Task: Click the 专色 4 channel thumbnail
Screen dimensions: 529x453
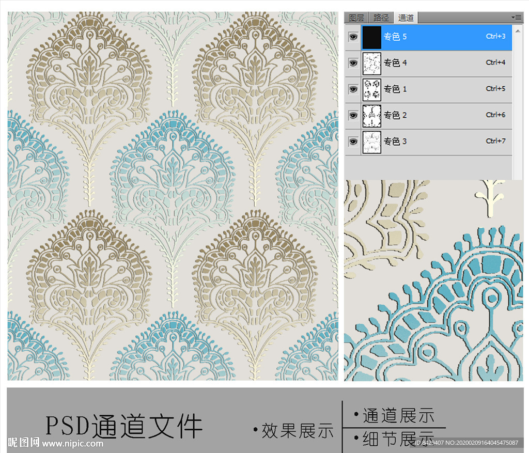Action: [x=372, y=64]
